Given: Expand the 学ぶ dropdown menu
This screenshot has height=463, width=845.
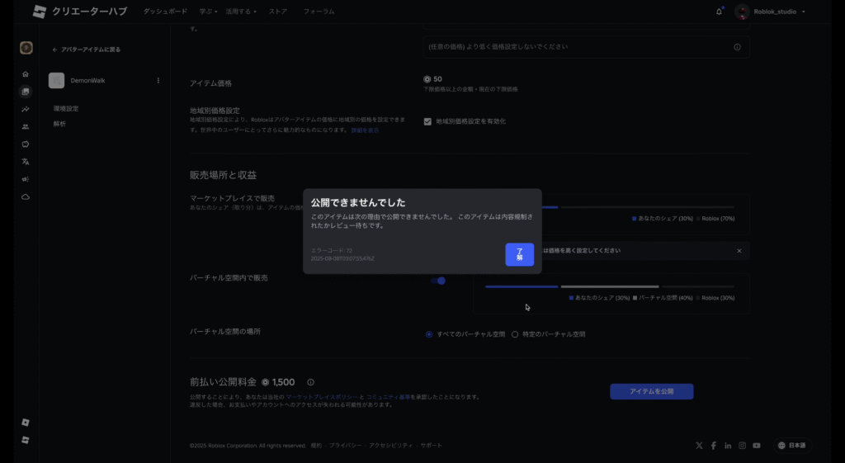Looking at the screenshot, I should coord(208,12).
